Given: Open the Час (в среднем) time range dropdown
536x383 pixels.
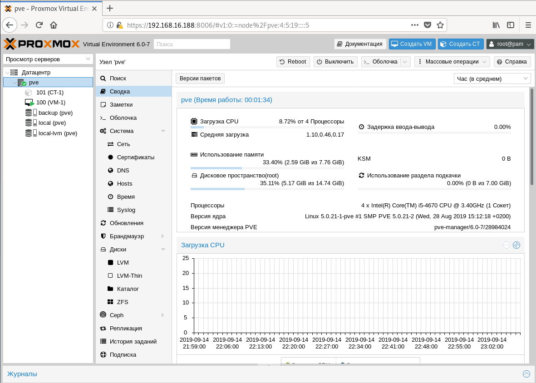Looking at the screenshot, I should [x=492, y=79].
